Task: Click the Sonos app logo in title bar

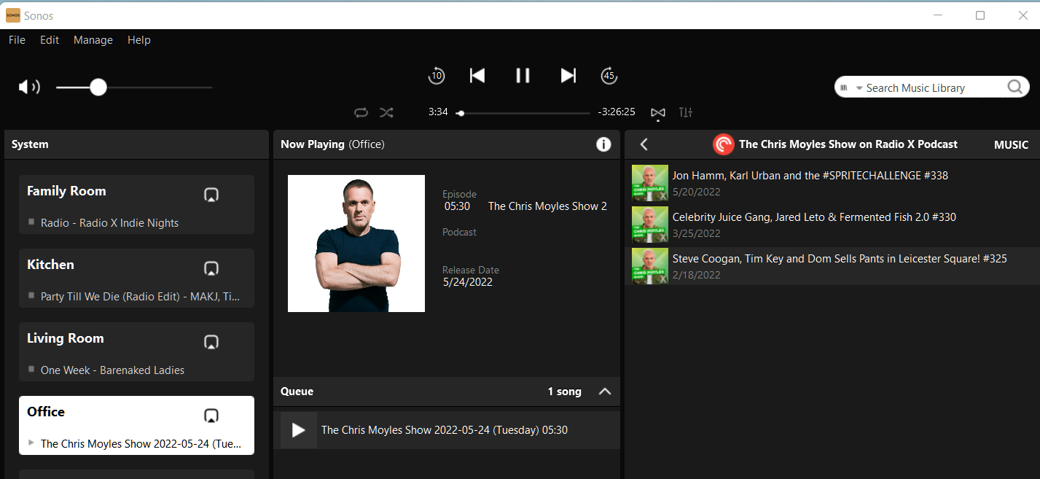Action: tap(13, 15)
